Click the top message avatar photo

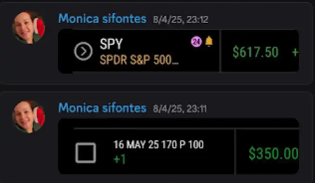pos(28,27)
